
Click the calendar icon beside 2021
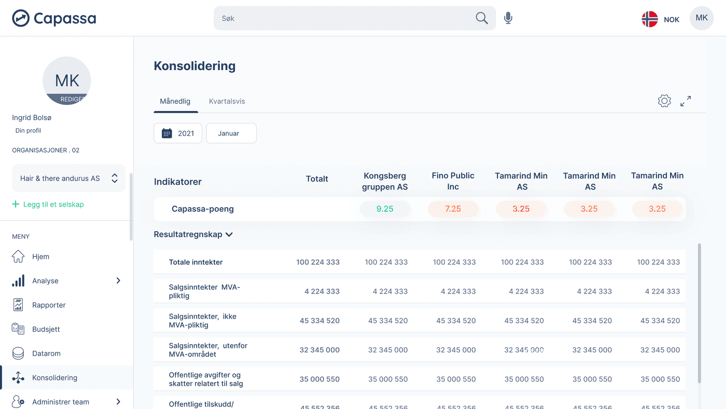pos(166,133)
